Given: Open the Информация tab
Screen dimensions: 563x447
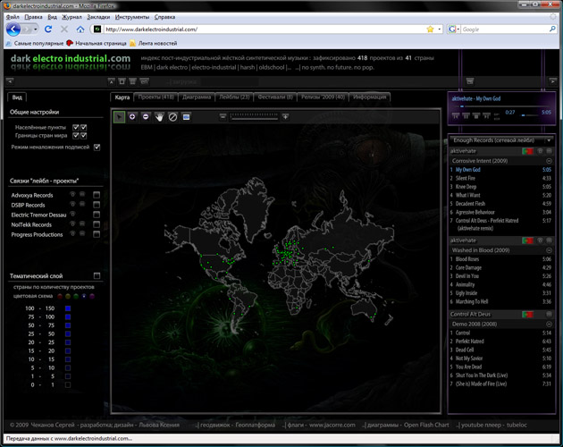Looking at the screenshot, I should tap(369, 97).
